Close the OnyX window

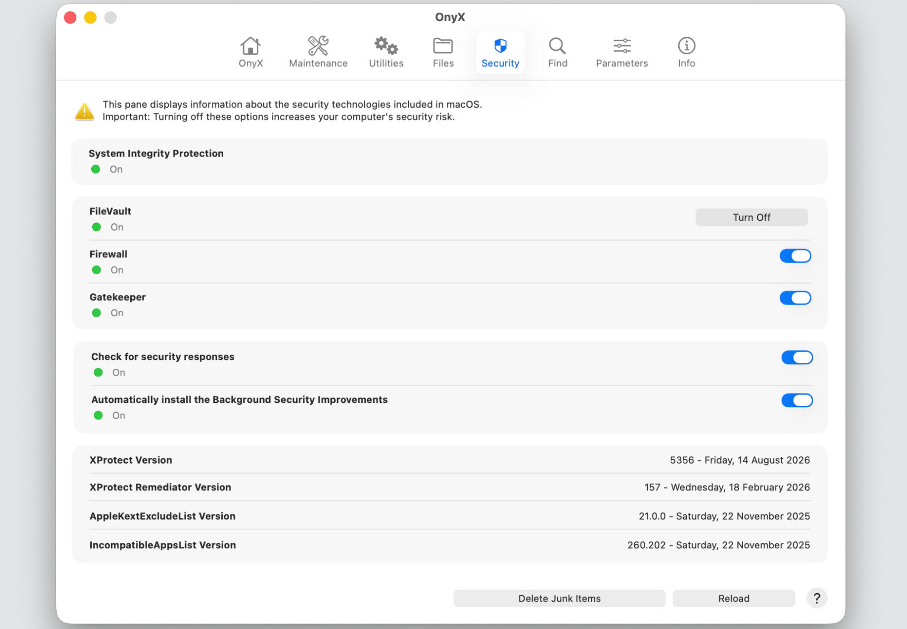point(70,18)
